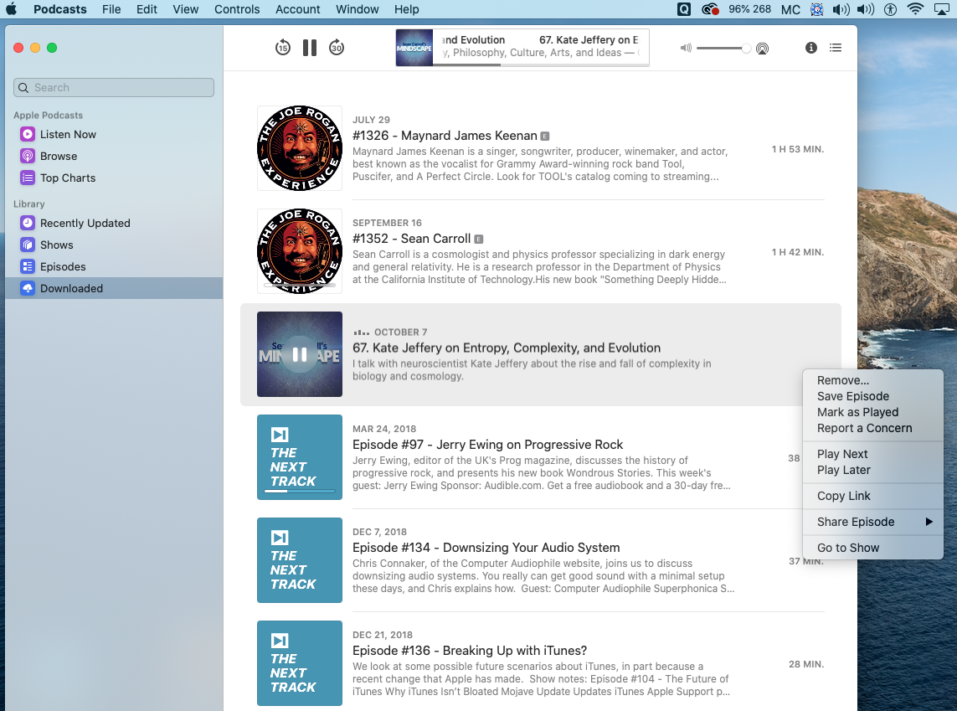Open the Up Next list icon
The width and height of the screenshot is (957, 711).
pyautogui.click(x=836, y=48)
